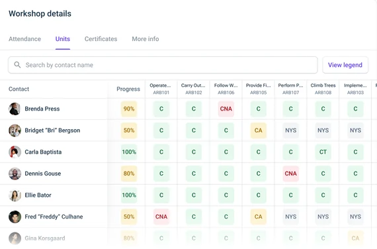Click Brenda Press's avatar
Image resolution: width=377 pixels, height=249 pixels.
tap(15, 109)
